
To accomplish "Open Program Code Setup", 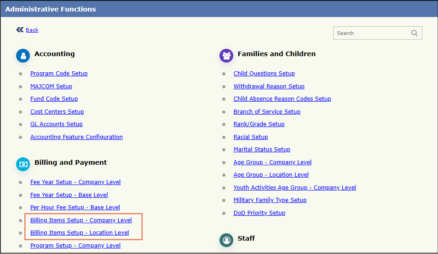I will (59, 74).
